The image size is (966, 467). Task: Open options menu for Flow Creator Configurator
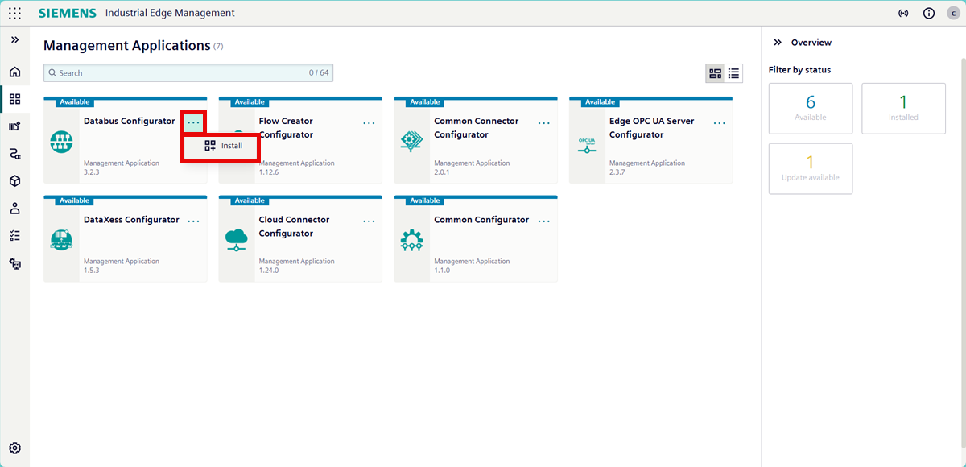pos(369,122)
